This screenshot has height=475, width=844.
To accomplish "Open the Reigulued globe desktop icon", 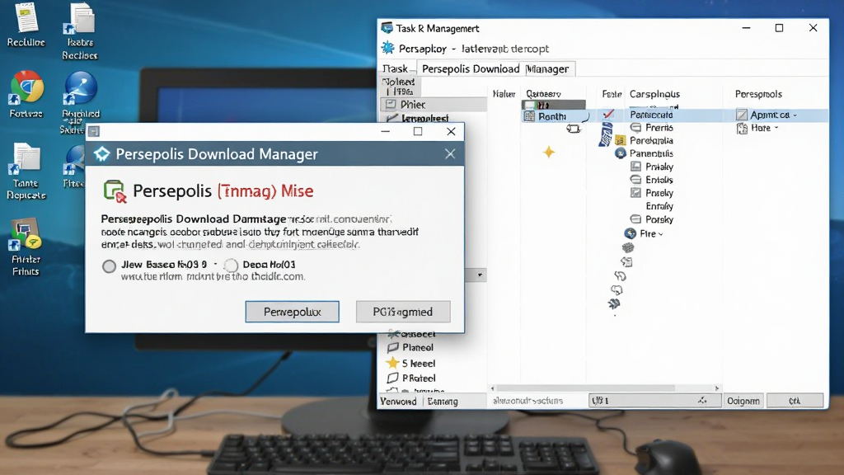I will pos(80,102).
